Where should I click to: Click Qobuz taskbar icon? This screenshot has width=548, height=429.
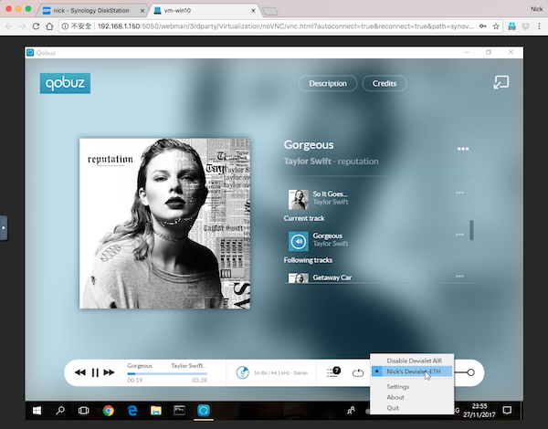(x=204, y=411)
